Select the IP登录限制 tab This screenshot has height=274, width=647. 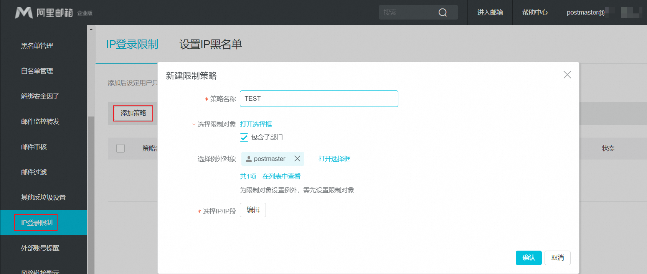[132, 44]
